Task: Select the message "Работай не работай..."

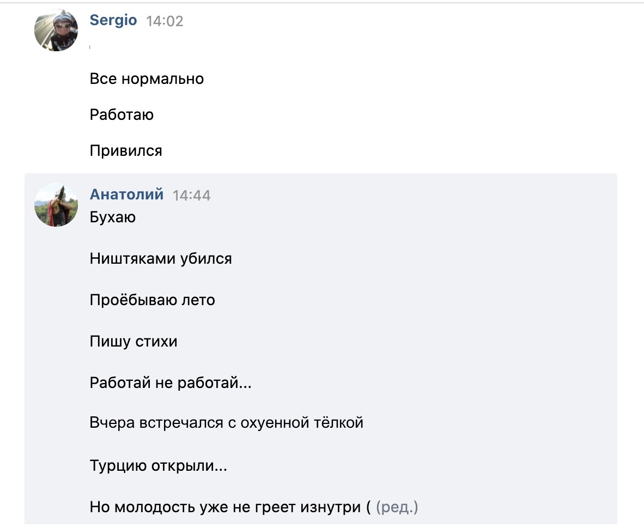Action: point(171,383)
